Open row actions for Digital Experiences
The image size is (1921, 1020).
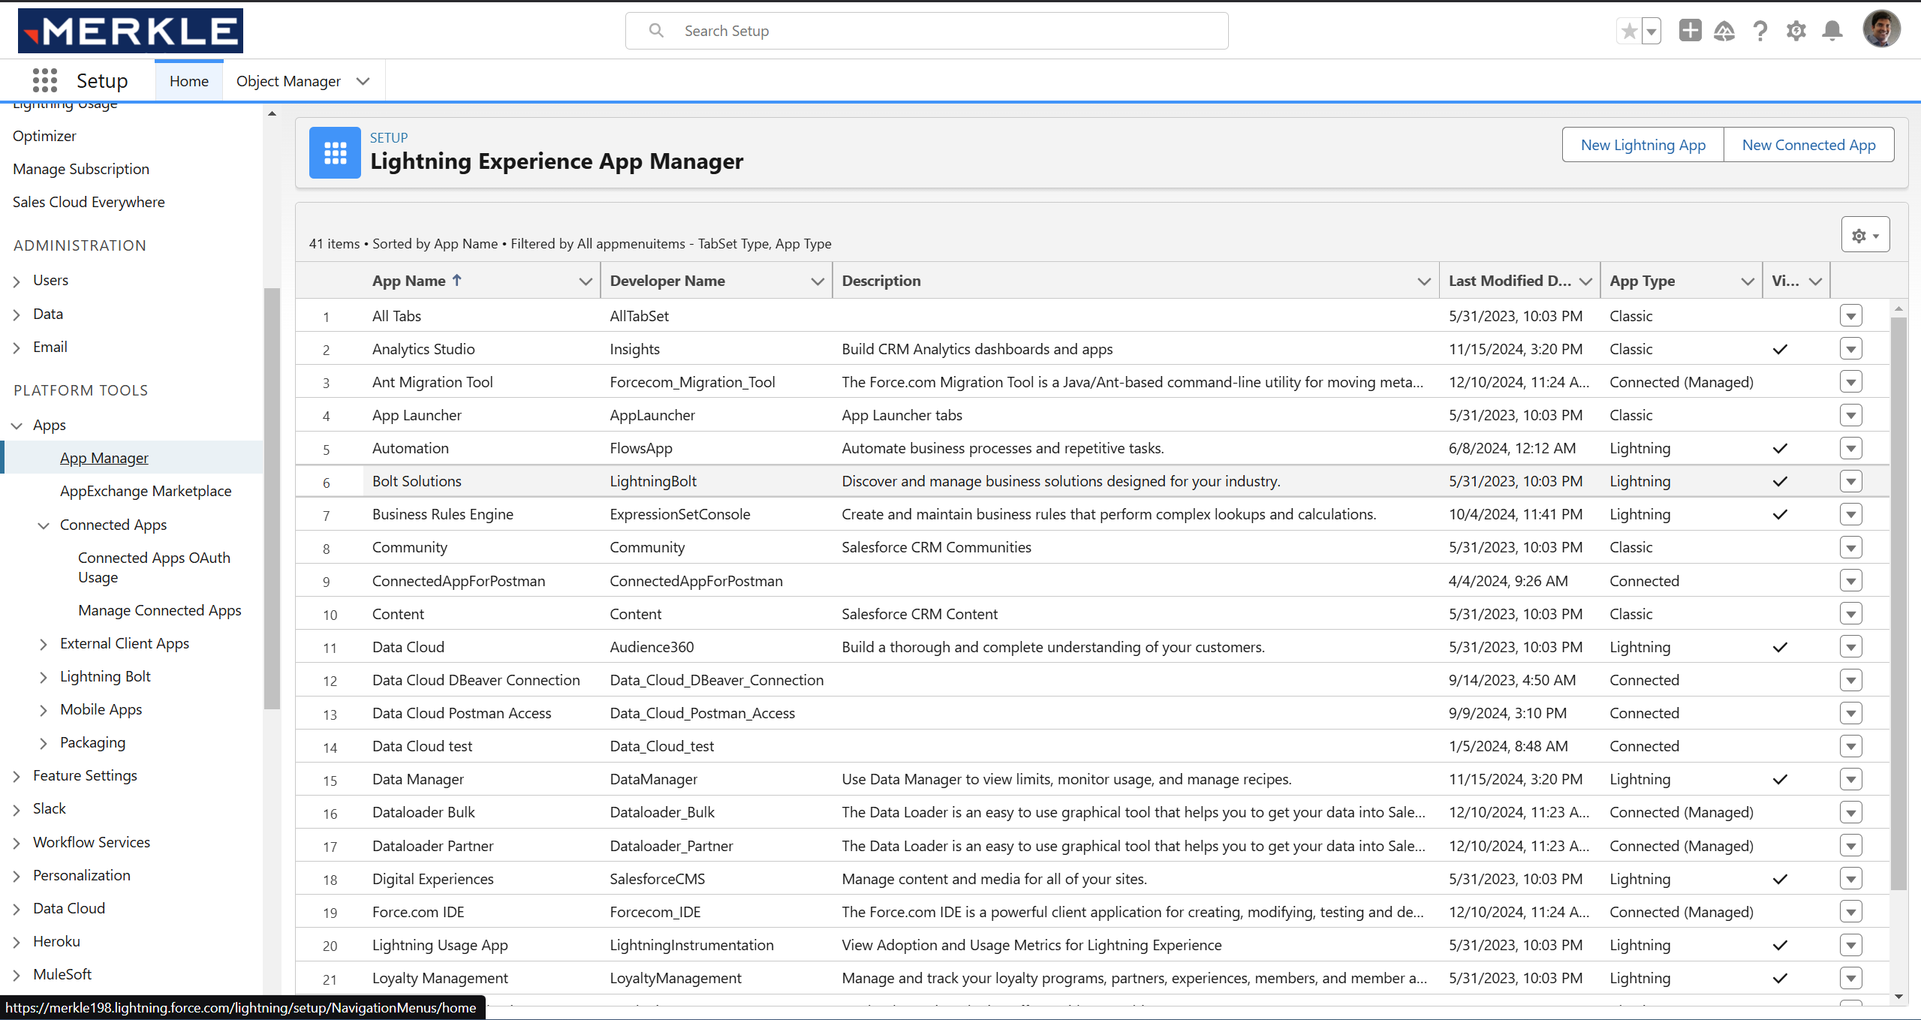(1850, 879)
